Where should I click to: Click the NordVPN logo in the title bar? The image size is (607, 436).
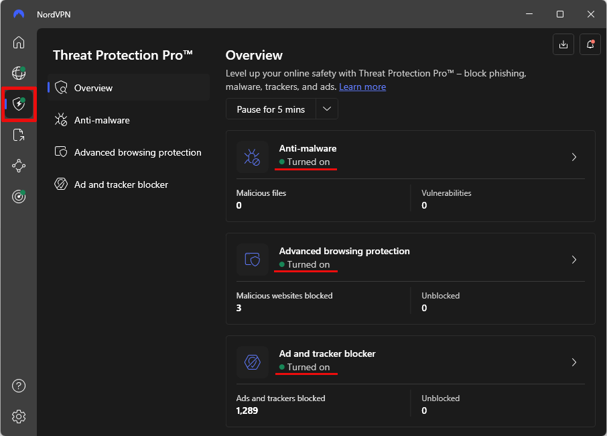click(x=19, y=14)
